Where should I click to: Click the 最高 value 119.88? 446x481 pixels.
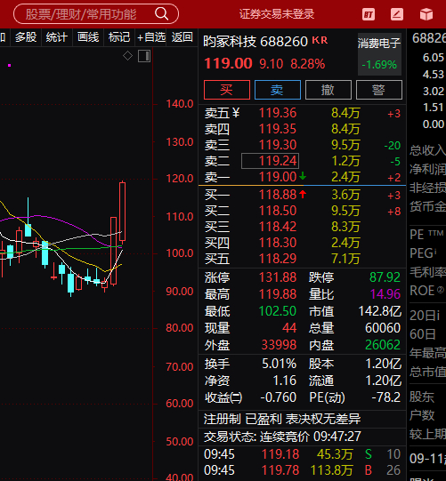[x=278, y=294]
